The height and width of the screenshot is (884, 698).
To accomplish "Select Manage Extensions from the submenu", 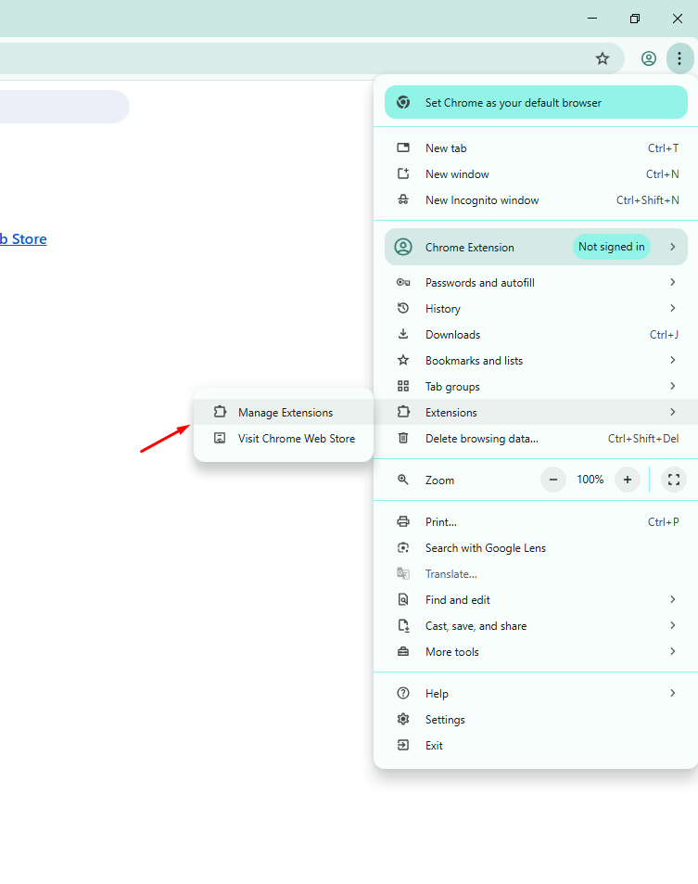I will [x=284, y=412].
